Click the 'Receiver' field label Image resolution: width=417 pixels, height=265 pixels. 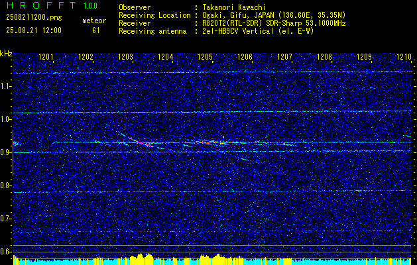pos(135,23)
